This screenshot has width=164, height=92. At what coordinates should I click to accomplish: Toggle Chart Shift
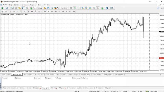98,8
